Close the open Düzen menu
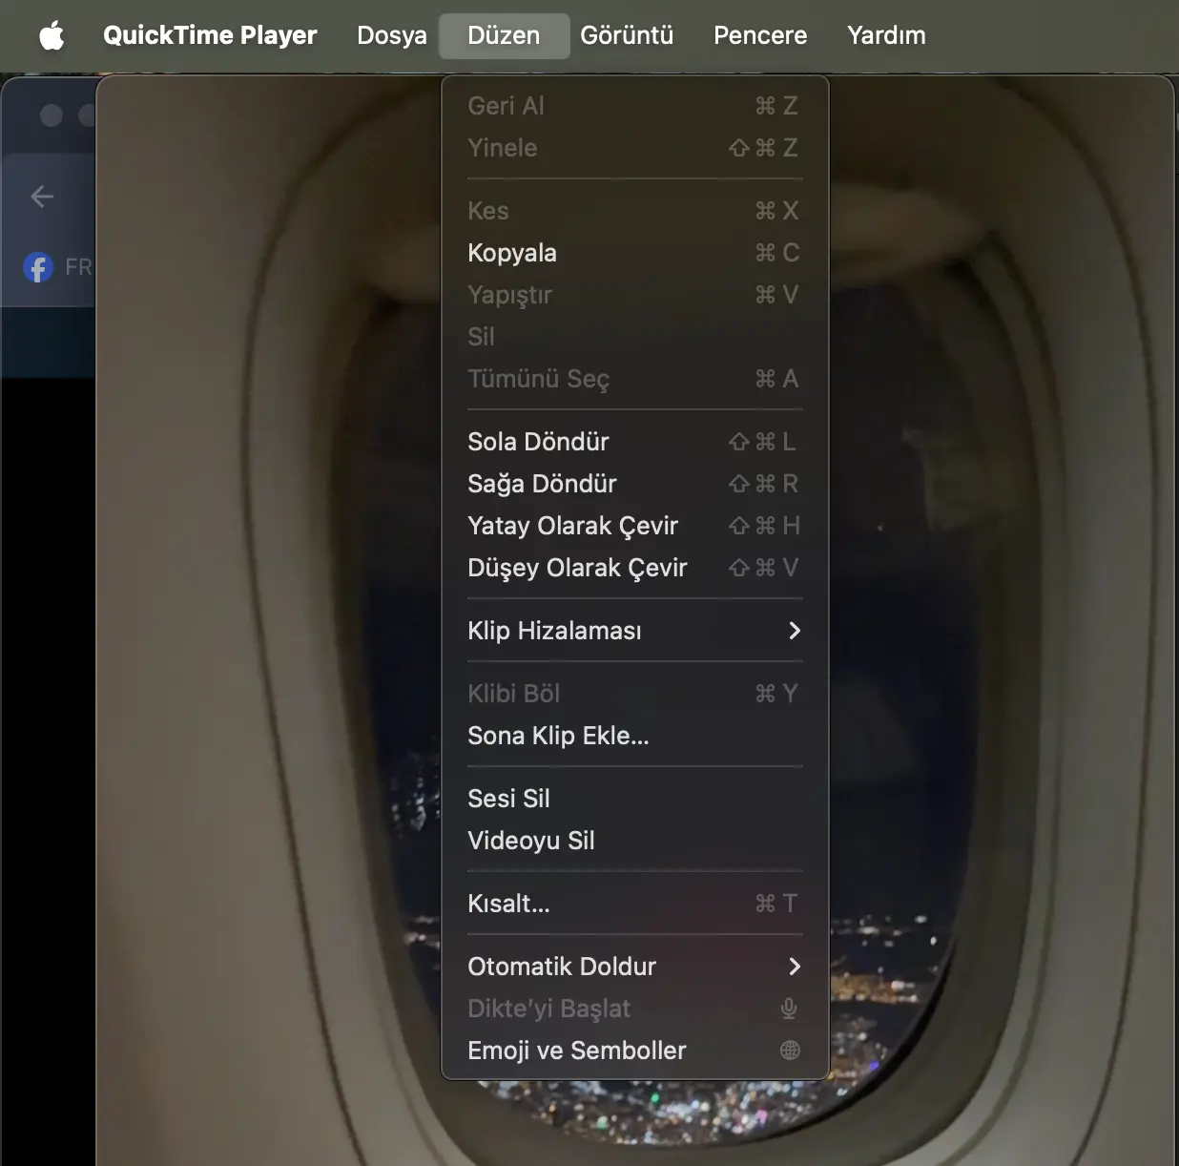This screenshot has width=1179, height=1166. 504,35
